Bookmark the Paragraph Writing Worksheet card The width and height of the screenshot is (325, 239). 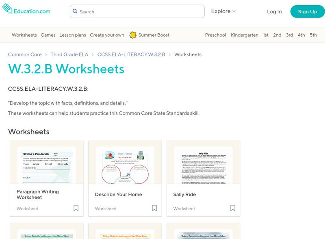[76, 208]
